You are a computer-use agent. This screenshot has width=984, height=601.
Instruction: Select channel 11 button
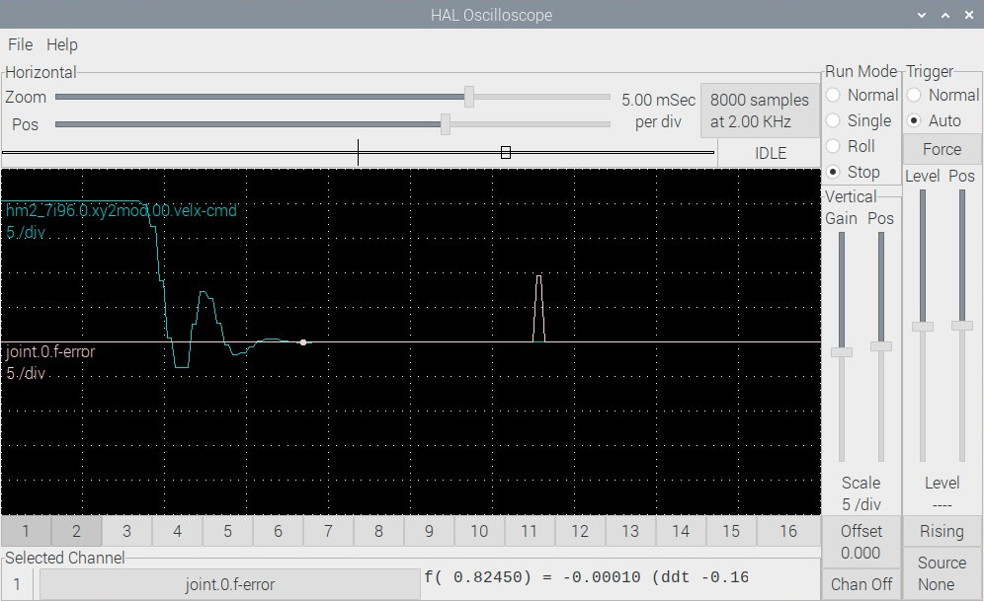(x=529, y=531)
